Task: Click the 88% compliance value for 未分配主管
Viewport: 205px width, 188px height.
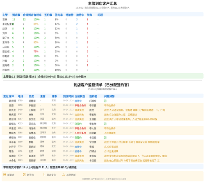Action: tap(36, 24)
